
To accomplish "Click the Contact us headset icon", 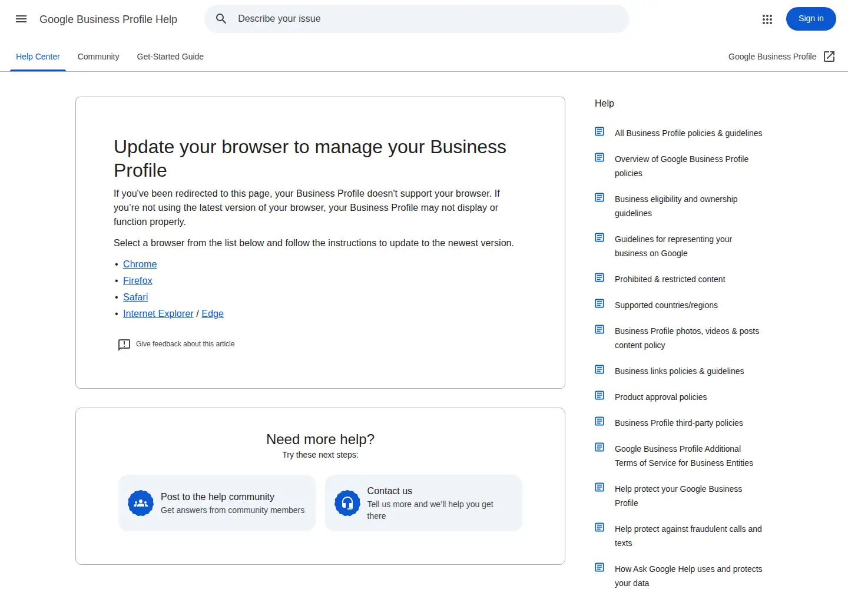I will [347, 503].
